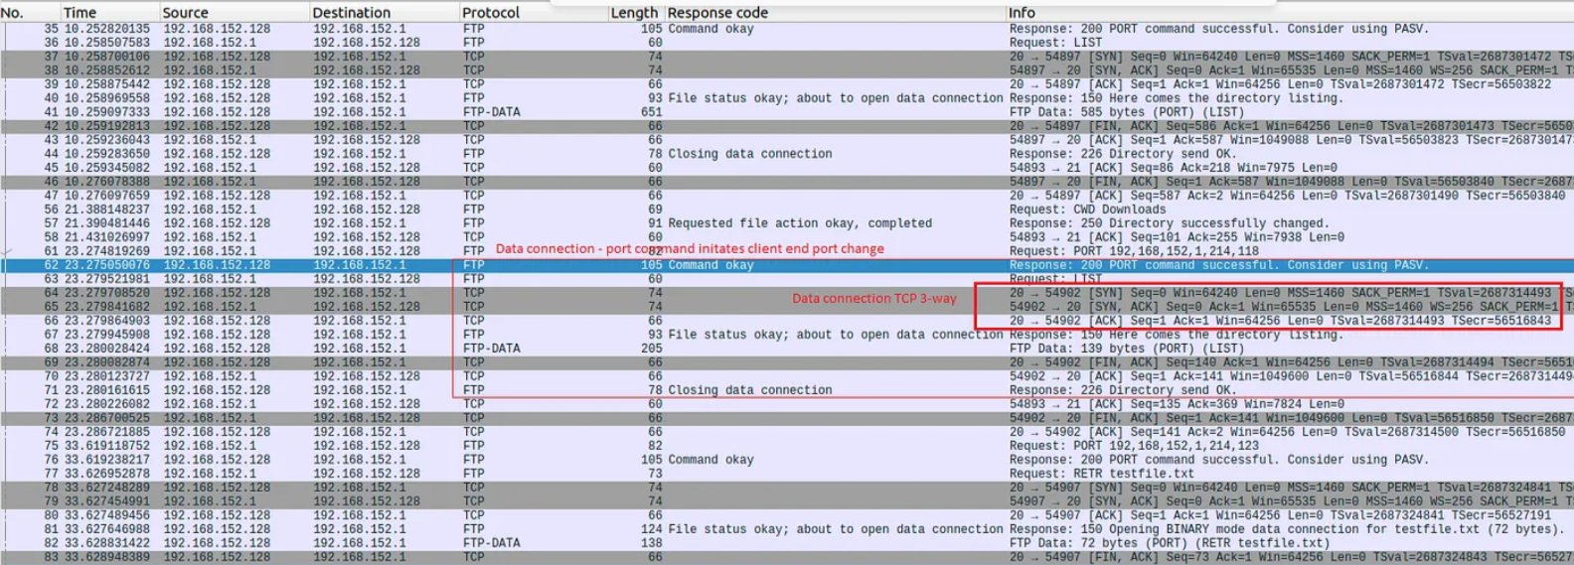Image resolution: width=1574 pixels, height=565 pixels.
Task: Select packet 75 'Request: PORT 192,168,152,1,214,123'
Action: coord(787,446)
